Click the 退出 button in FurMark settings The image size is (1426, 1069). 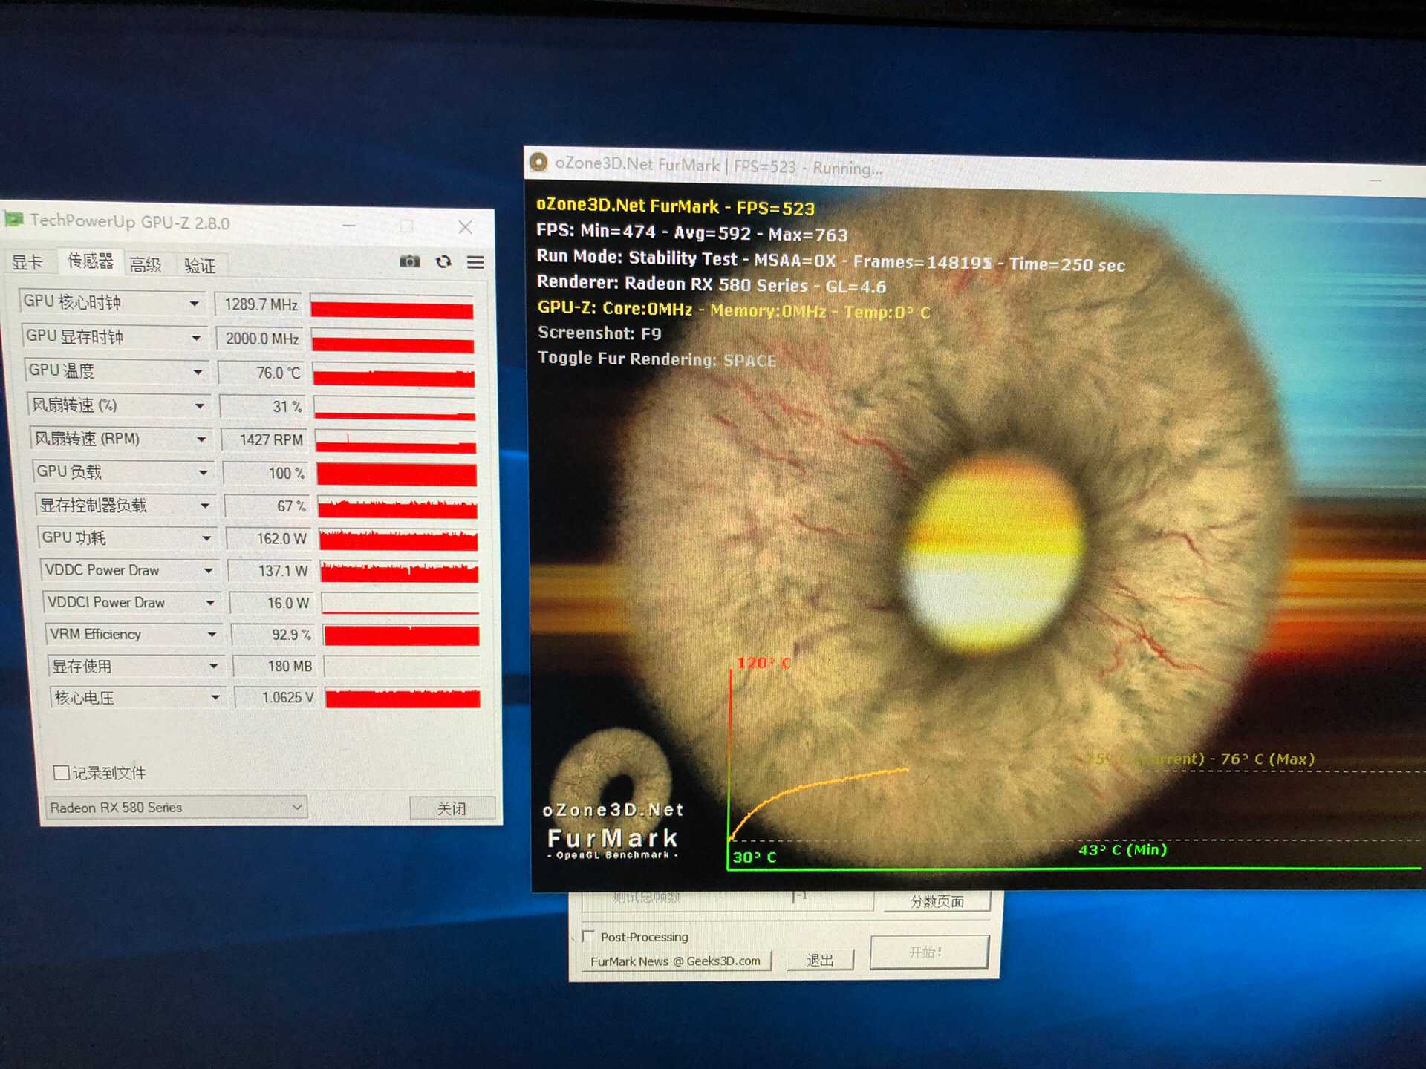[820, 960]
